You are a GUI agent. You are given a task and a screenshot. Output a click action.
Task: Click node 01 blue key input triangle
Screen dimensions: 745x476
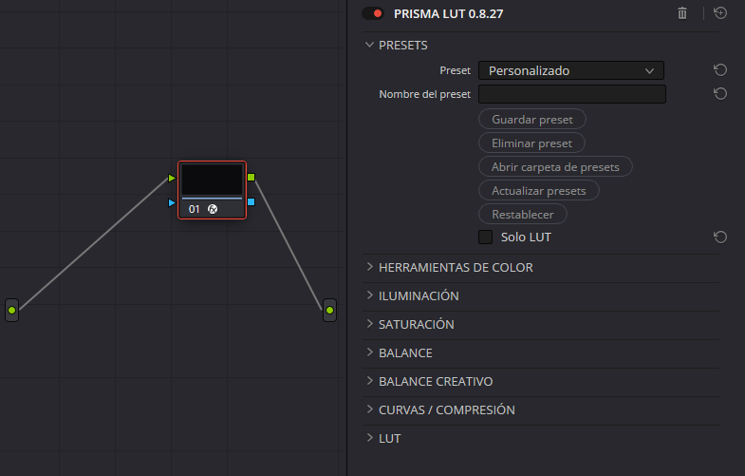[172, 203]
